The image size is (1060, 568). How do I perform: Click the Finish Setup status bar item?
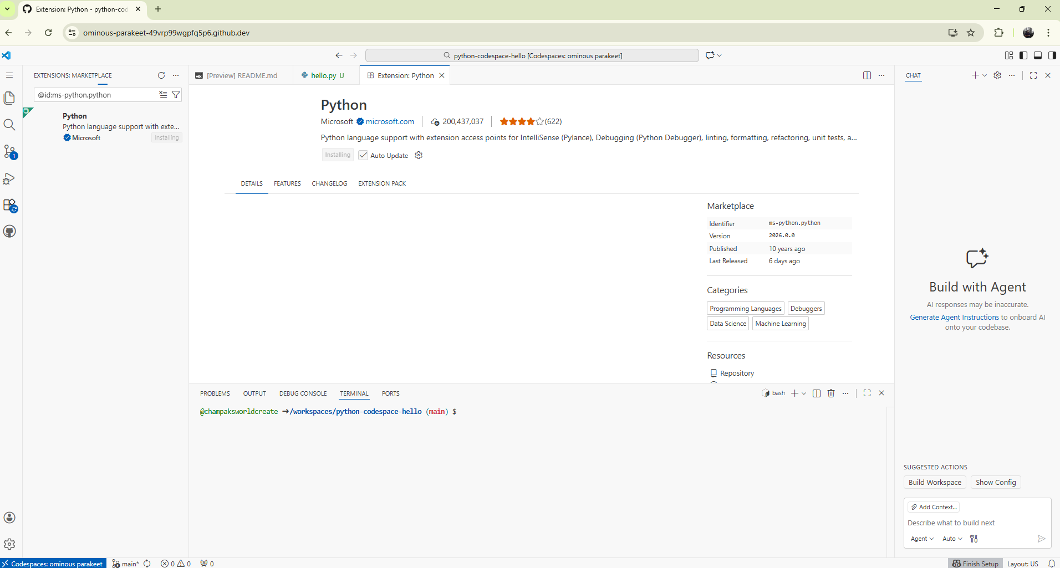[975, 564]
